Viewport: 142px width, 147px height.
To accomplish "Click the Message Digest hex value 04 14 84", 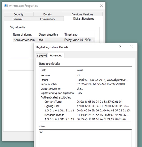I will click(x=103, y=115).
